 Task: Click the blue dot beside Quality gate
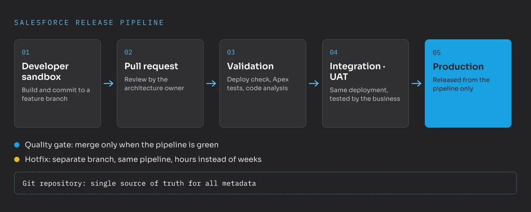(x=17, y=145)
